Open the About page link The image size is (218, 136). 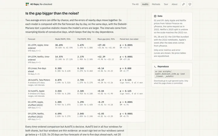tap(174, 4)
